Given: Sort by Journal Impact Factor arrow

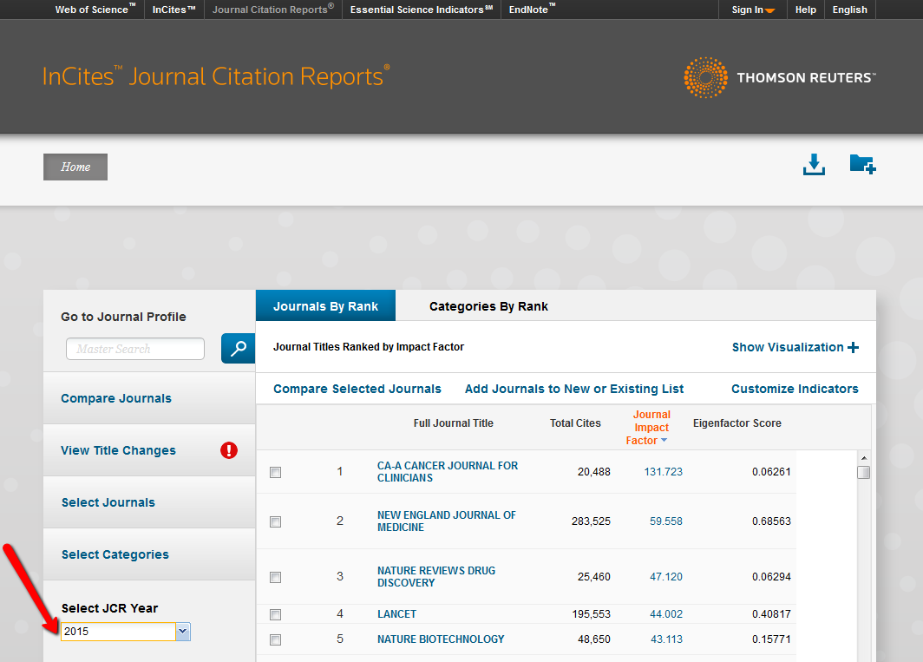Looking at the screenshot, I should pos(664,441).
